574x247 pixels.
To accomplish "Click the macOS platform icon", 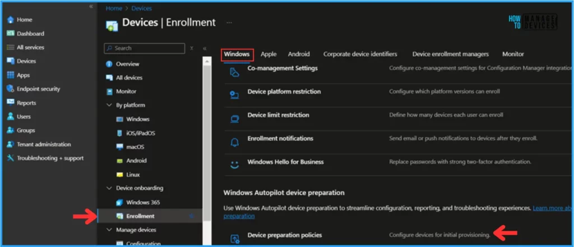I will click(119, 147).
